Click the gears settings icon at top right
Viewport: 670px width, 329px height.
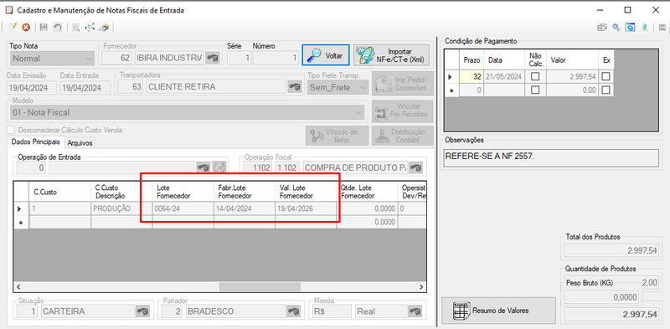[616, 28]
